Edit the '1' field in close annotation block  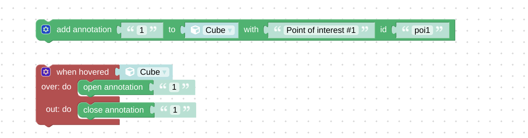pyautogui.click(x=175, y=110)
